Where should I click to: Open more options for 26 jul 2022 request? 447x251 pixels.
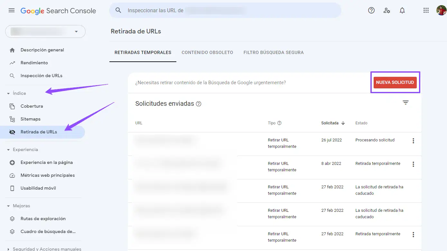[413, 141]
